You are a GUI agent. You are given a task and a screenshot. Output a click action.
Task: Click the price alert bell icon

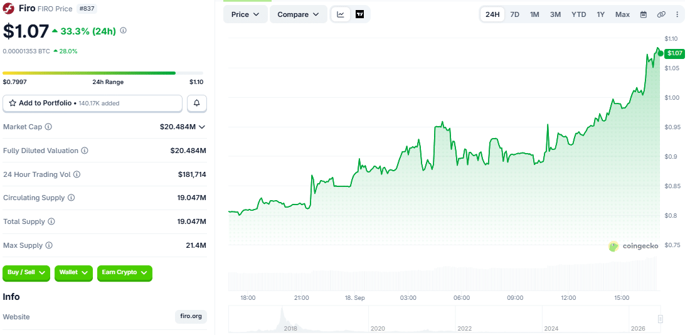click(197, 103)
